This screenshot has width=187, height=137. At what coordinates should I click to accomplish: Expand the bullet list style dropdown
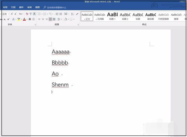pos(42,14)
